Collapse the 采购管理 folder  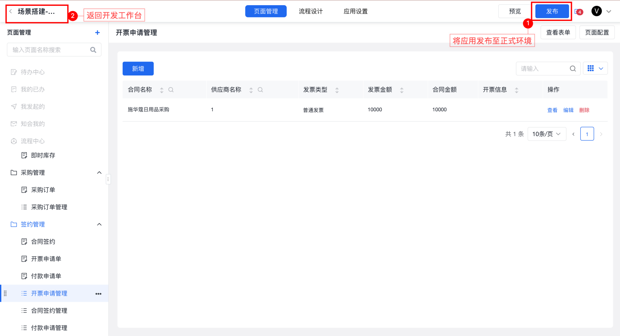[x=99, y=173]
